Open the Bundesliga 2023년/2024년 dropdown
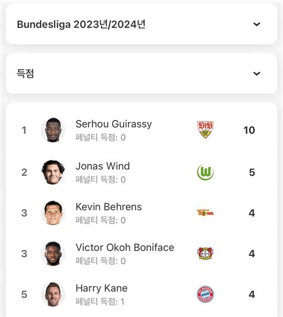Screen dimensions: 283x317 tap(141, 24)
